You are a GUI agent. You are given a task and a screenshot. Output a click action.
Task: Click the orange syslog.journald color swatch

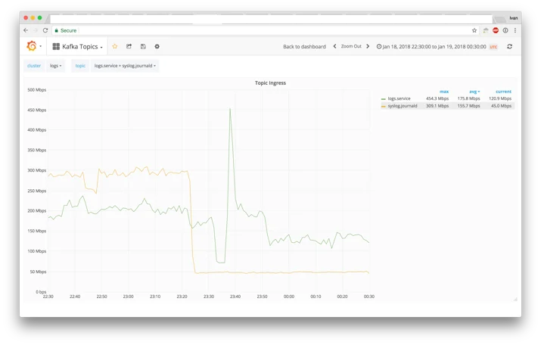point(383,106)
